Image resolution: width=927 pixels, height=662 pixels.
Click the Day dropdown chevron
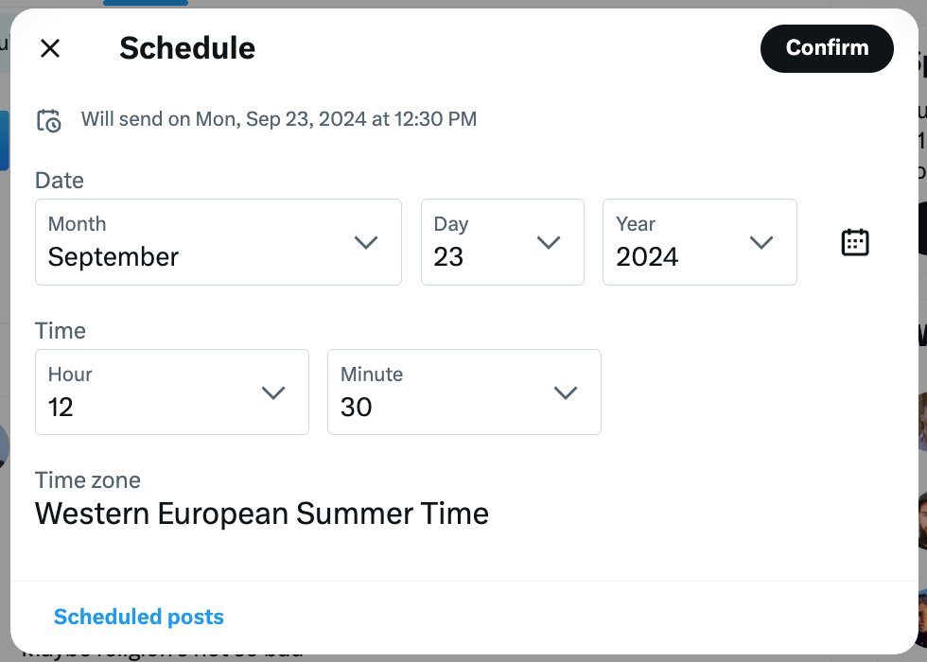549,242
